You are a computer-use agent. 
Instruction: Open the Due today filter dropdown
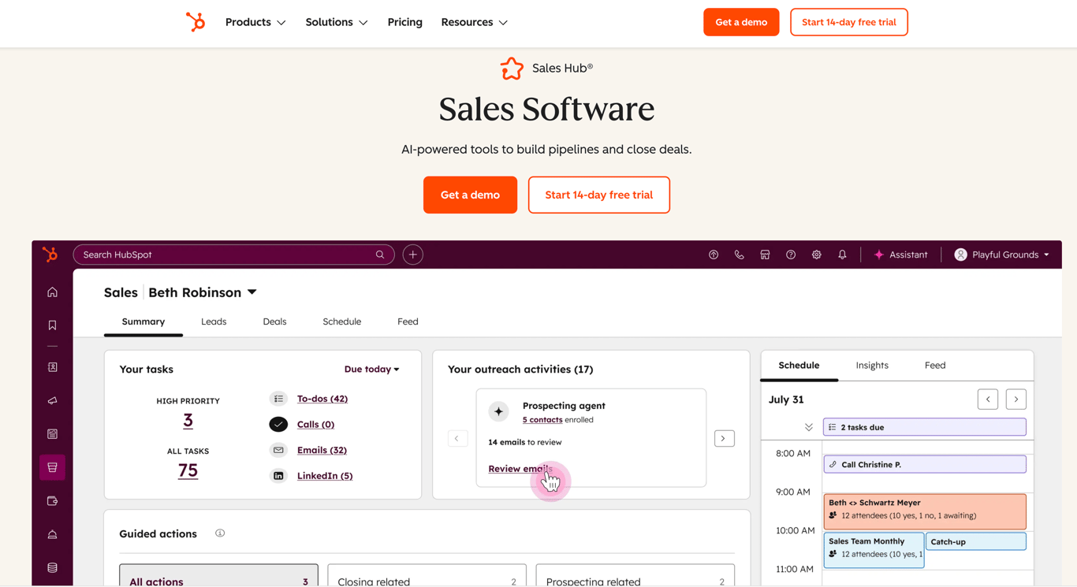(372, 369)
